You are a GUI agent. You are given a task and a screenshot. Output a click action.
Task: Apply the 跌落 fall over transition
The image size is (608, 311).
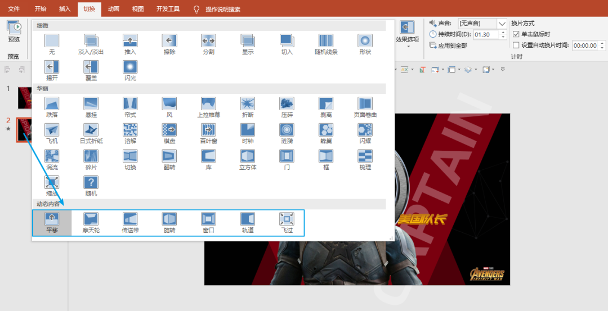click(x=52, y=107)
